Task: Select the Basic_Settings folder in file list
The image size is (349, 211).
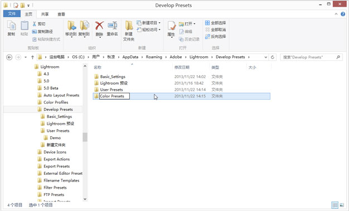Action: coord(113,77)
